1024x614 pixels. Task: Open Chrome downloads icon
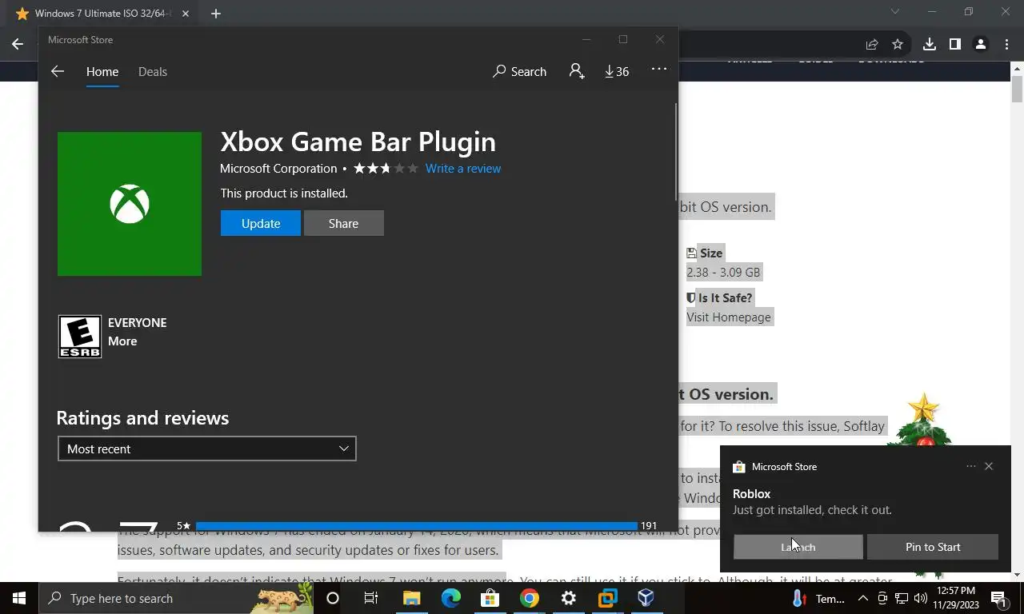coord(930,45)
